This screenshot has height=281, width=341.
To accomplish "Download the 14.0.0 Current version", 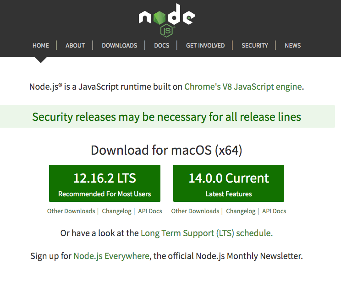I will tap(229, 183).
